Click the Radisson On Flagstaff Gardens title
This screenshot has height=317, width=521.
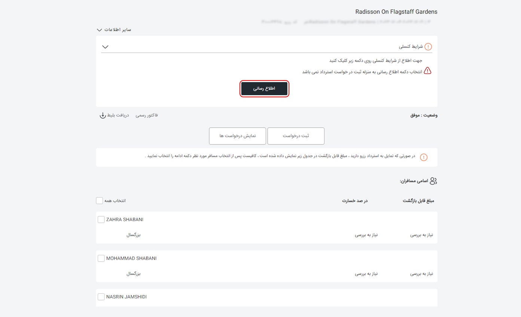click(396, 12)
